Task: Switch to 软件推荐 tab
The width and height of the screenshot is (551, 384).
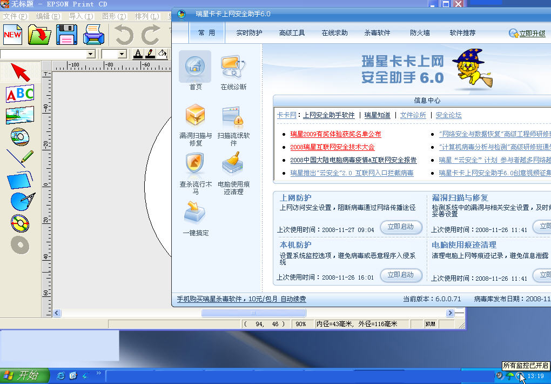Action: click(x=462, y=33)
